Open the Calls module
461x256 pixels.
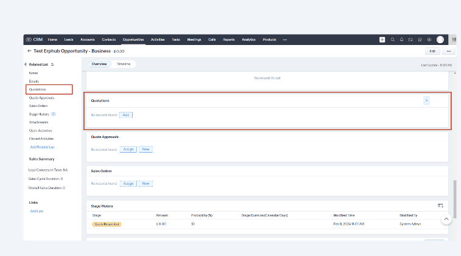pyautogui.click(x=212, y=40)
